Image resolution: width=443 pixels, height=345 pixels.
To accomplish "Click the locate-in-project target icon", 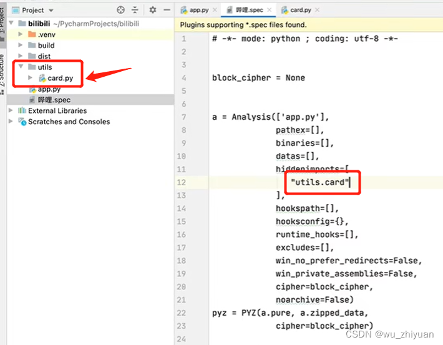I will click(x=120, y=10).
